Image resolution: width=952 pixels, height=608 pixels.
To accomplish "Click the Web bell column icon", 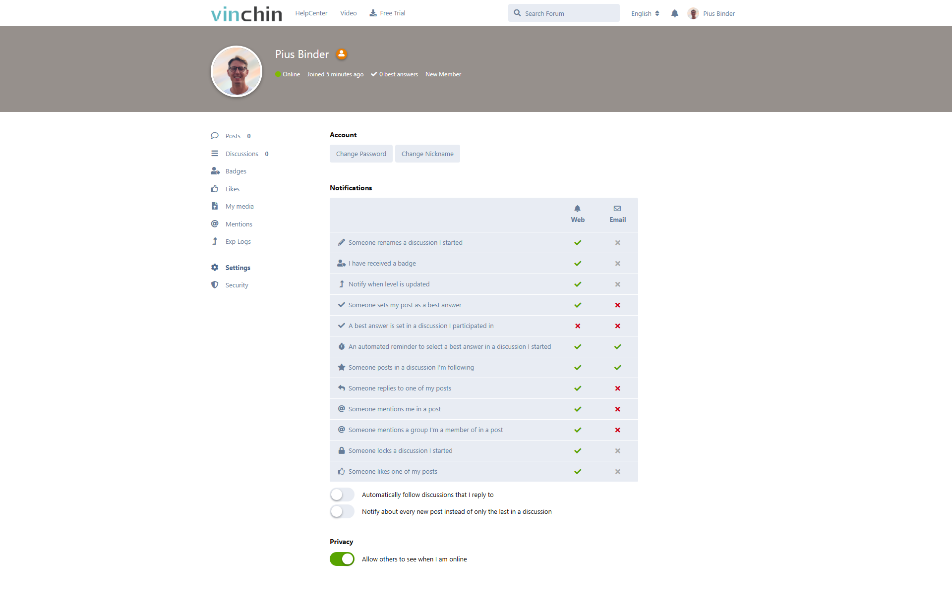I will (x=577, y=209).
